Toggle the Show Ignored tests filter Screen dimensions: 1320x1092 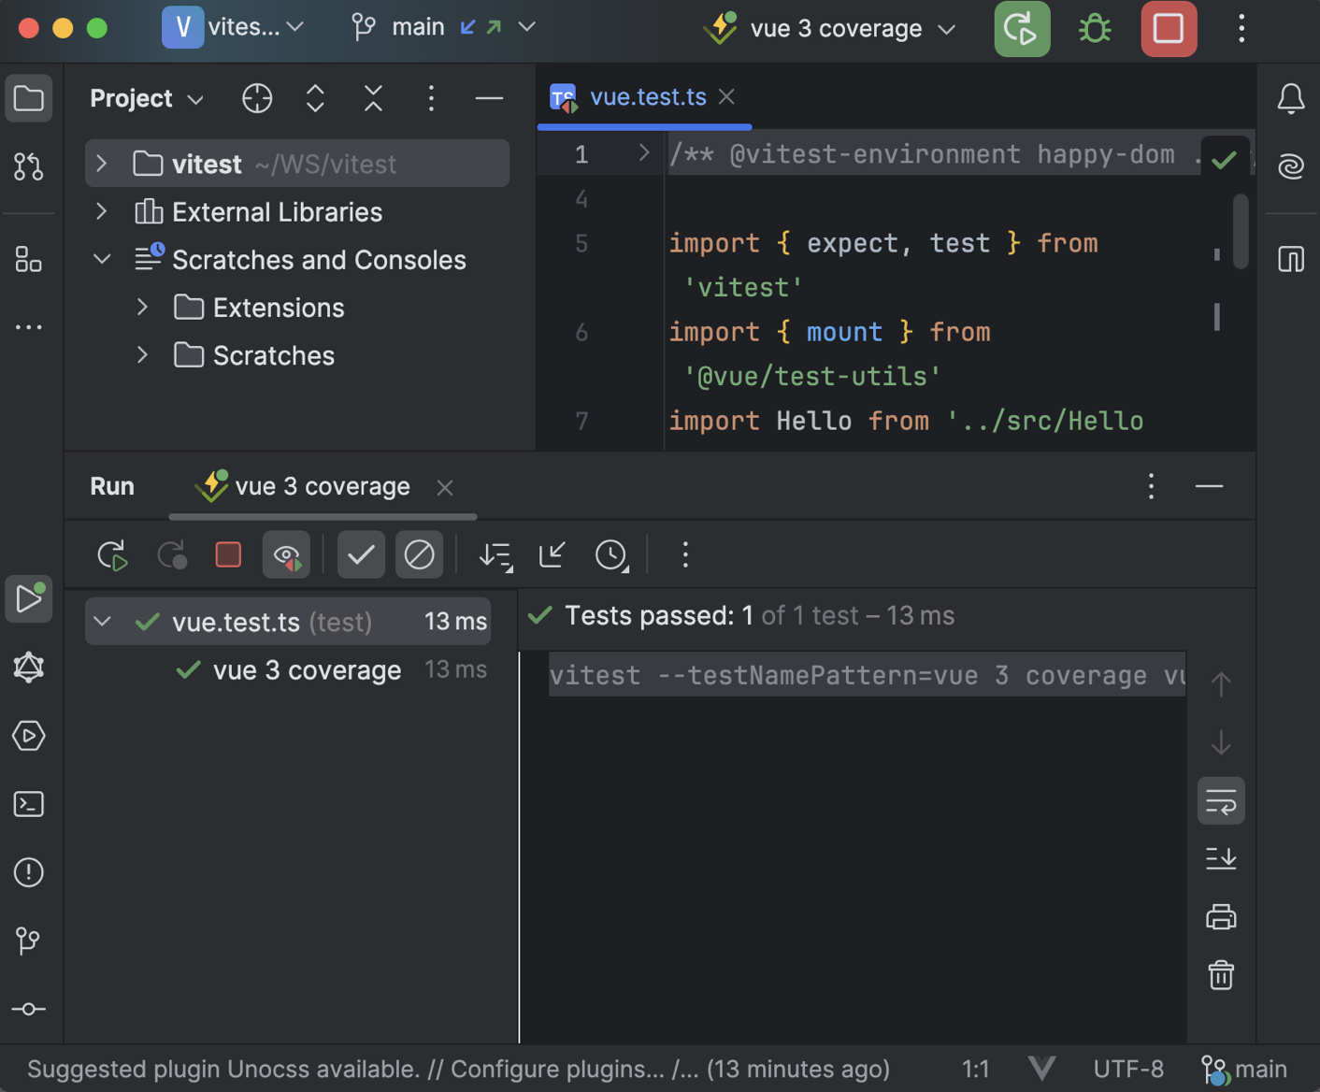pos(419,553)
